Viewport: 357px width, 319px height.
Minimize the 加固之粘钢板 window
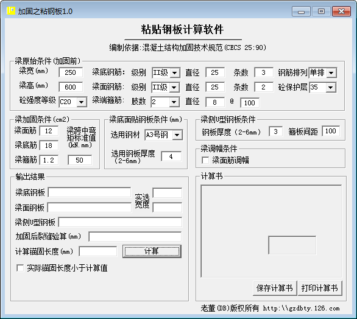pos(301,12)
